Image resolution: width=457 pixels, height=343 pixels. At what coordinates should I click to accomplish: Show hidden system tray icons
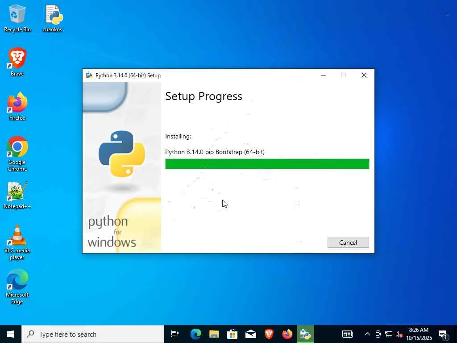pyautogui.click(x=367, y=334)
